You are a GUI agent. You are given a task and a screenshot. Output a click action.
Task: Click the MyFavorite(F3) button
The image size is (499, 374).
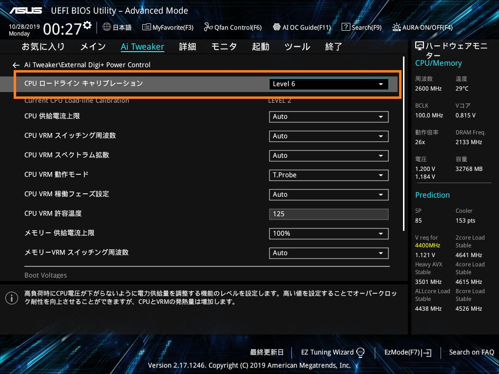pyautogui.click(x=168, y=27)
